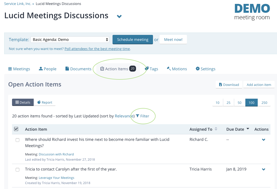
Task: Click the clipboard icon beside Action Items
Action: click(x=102, y=69)
